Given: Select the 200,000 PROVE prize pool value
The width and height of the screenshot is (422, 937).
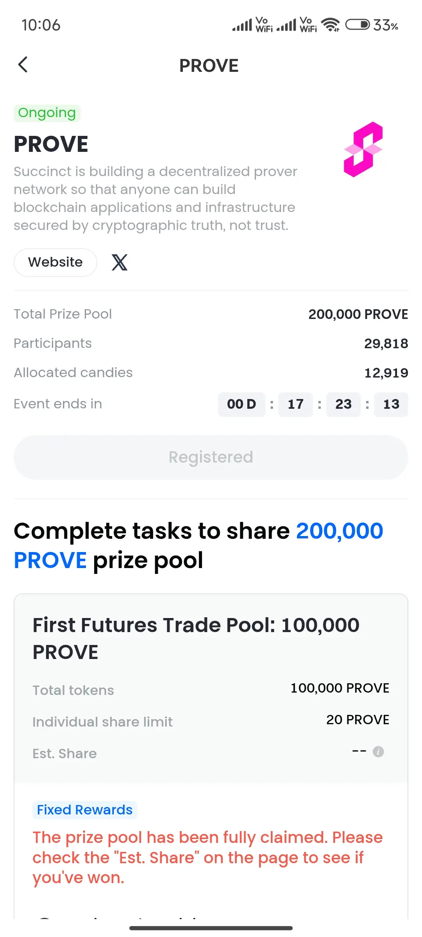Looking at the screenshot, I should coord(358,314).
